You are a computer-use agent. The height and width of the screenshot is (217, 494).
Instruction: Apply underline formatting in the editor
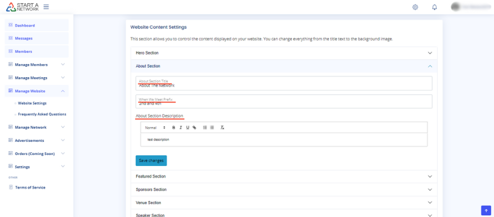click(188, 128)
